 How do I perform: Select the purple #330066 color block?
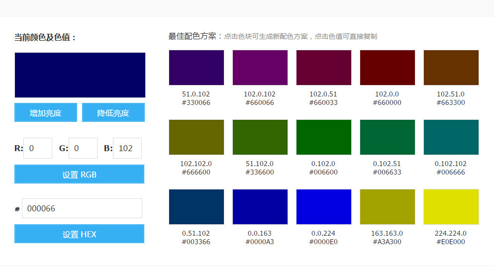click(x=197, y=68)
